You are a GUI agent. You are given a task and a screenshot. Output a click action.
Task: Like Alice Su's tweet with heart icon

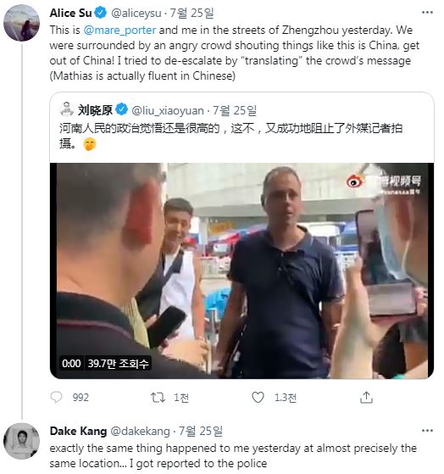[258, 397]
